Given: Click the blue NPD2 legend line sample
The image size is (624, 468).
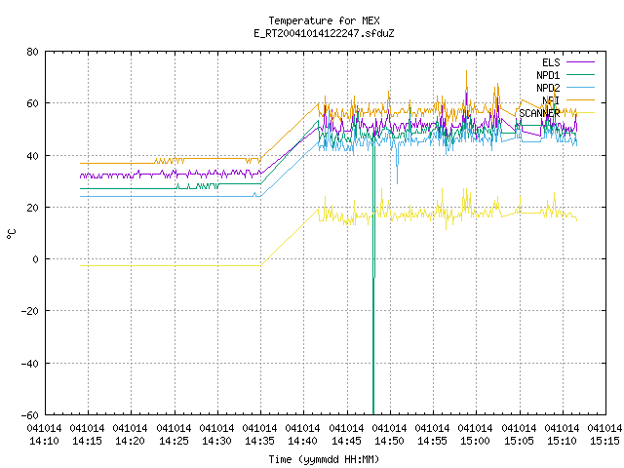Looking at the screenshot, I should (x=581, y=87).
